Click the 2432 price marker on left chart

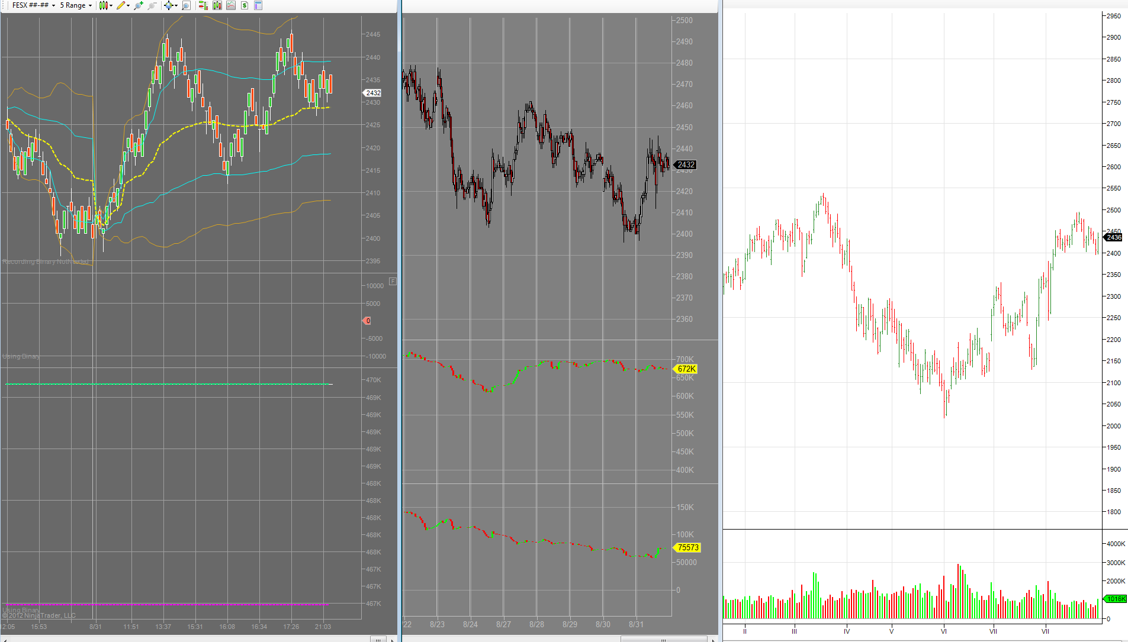[372, 93]
